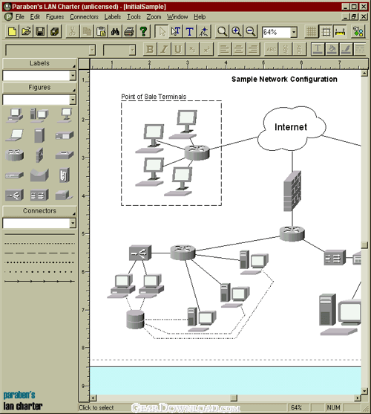Collapse the Connectors panel header

click(x=39, y=211)
